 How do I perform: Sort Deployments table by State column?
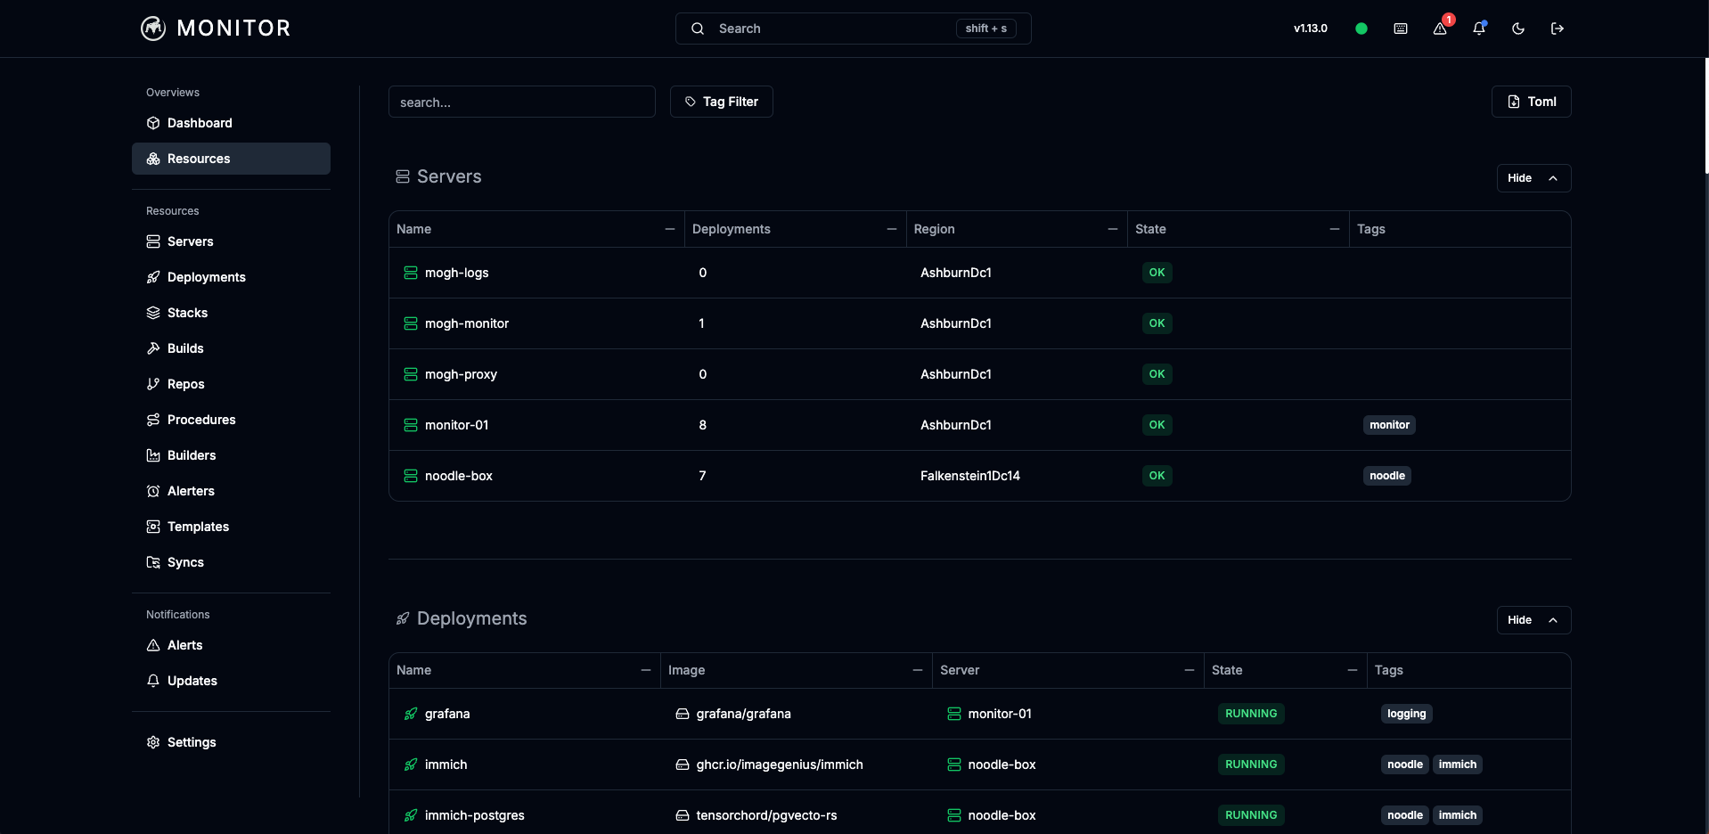click(1285, 670)
